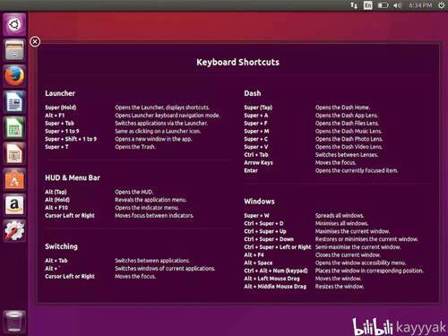448x336 pixels.
Task: Click the Alt (Hold) shortcut text
Action: 57,200
